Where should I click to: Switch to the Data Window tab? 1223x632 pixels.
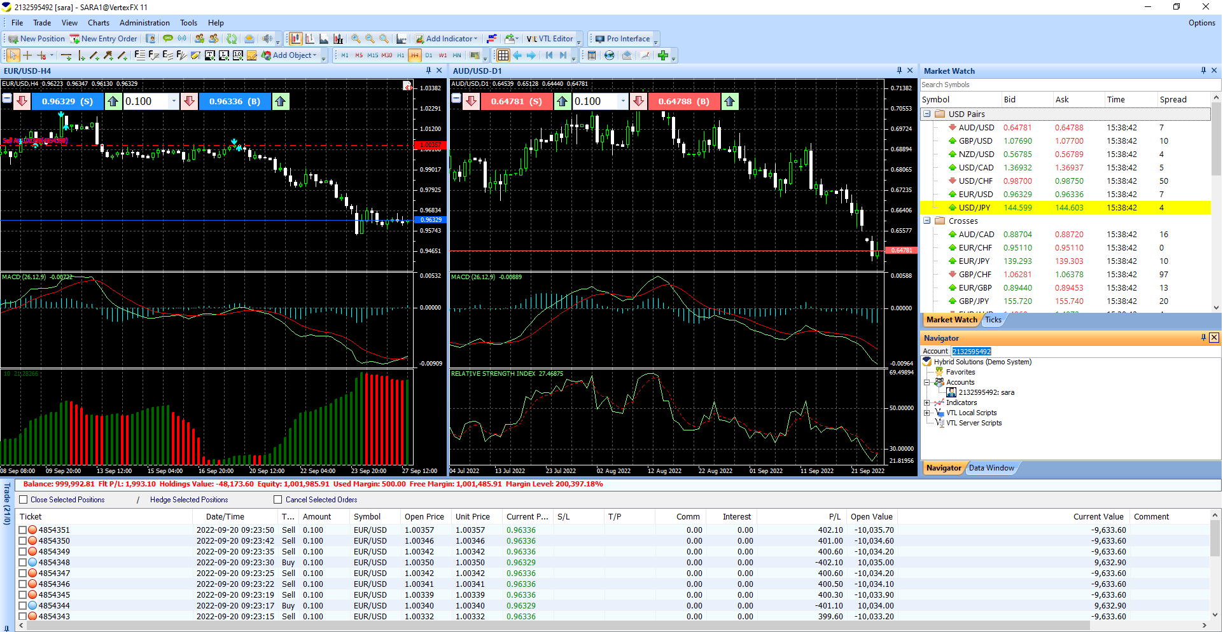(991, 468)
